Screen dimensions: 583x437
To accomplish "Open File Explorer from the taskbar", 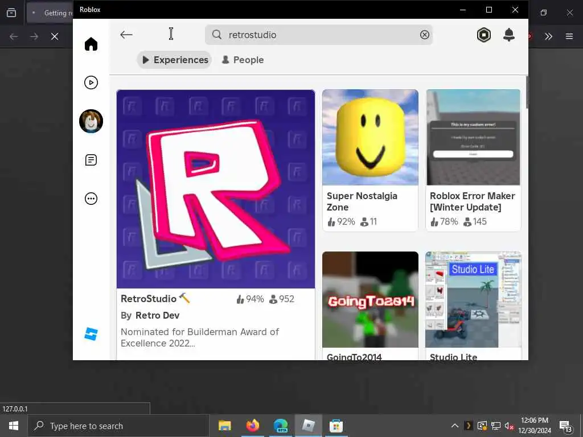I will tap(224, 426).
